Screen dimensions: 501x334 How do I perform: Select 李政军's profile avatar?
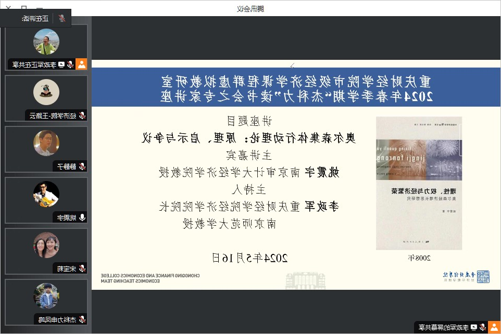(x=46, y=42)
